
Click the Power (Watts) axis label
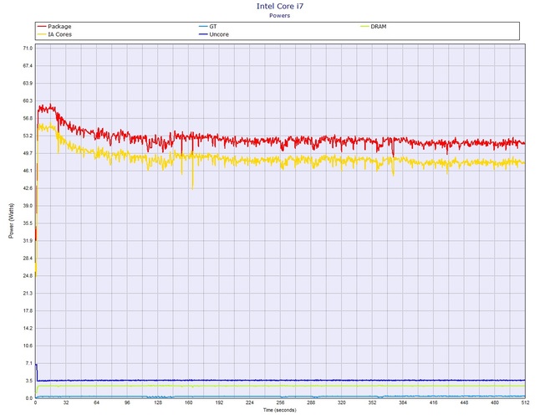click(11, 221)
